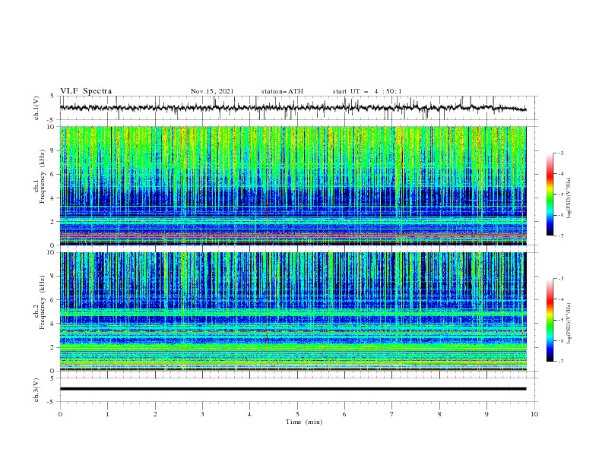Click the "VLF Spectra" plot title
Viewport: 602px width, 465px height.
coord(86,91)
